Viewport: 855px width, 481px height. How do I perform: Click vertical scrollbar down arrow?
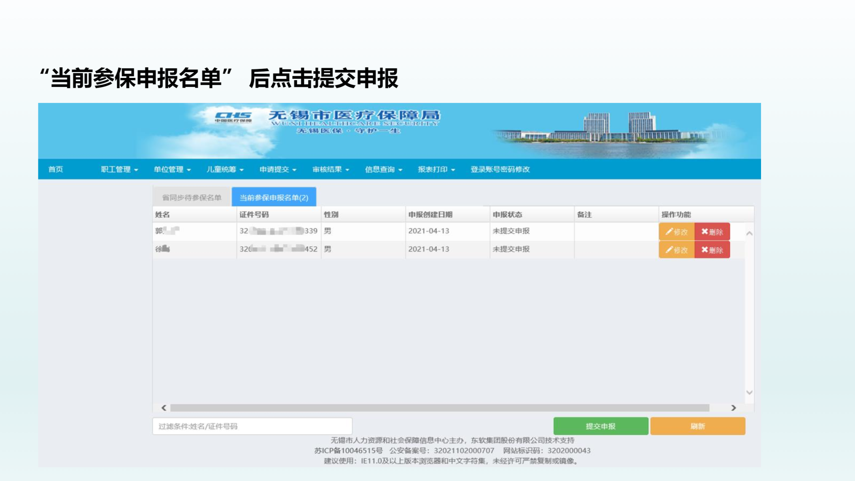point(749,392)
